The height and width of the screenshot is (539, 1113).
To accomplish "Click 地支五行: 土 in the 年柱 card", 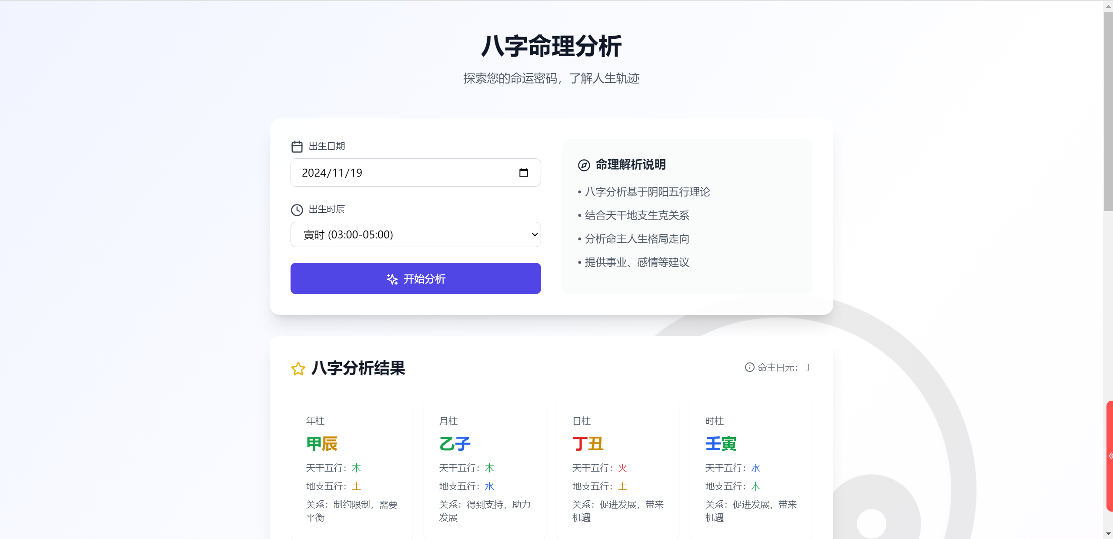I will tap(334, 486).
